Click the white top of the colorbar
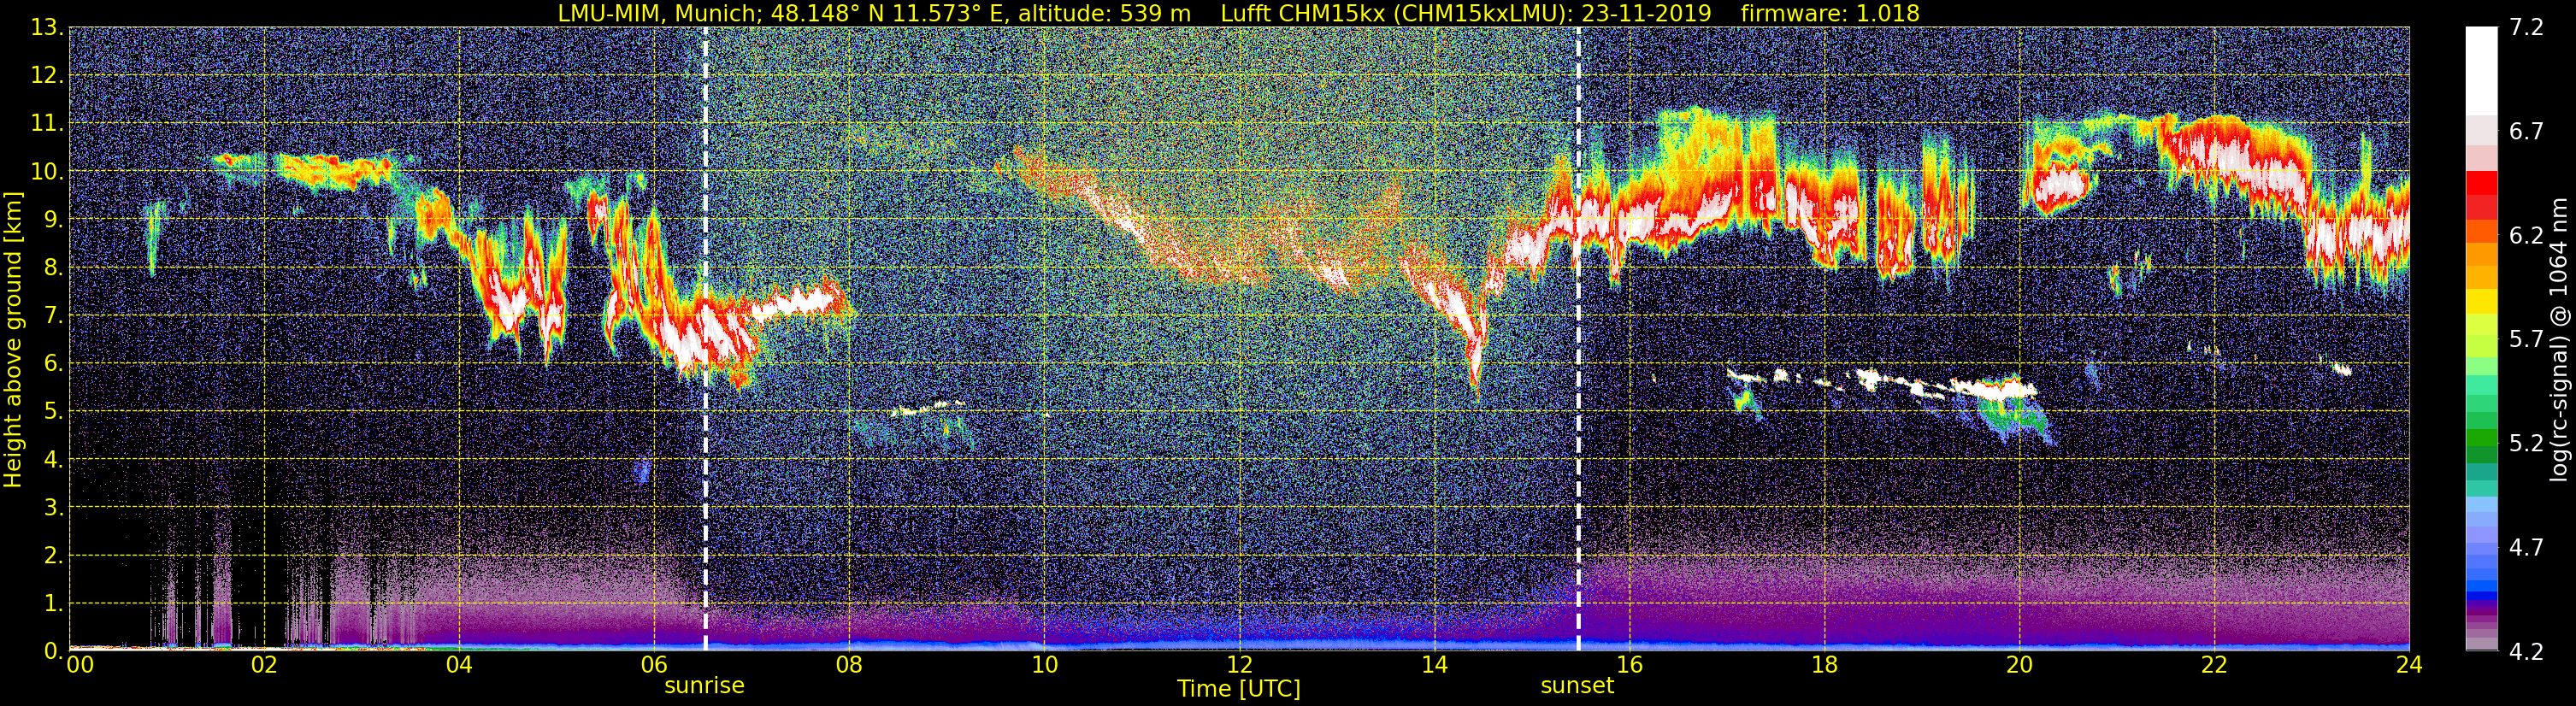Viewport: 2576px width, 706px height. [2480, 70]
